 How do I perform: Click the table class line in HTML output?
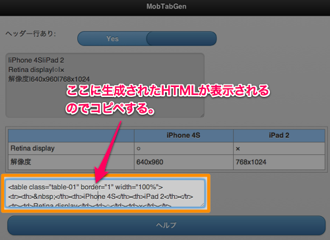[x=85, y=187]
